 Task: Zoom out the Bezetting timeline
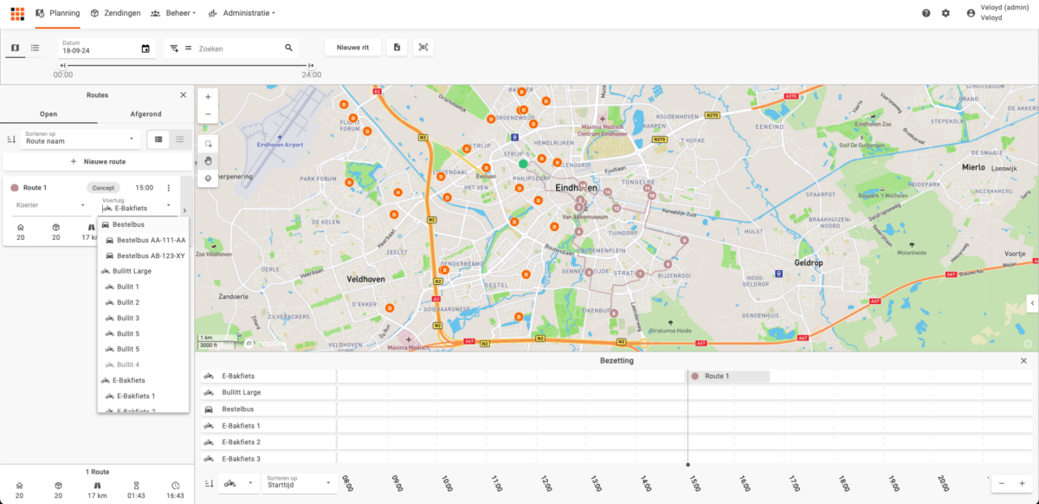[x=1002, y=483]
